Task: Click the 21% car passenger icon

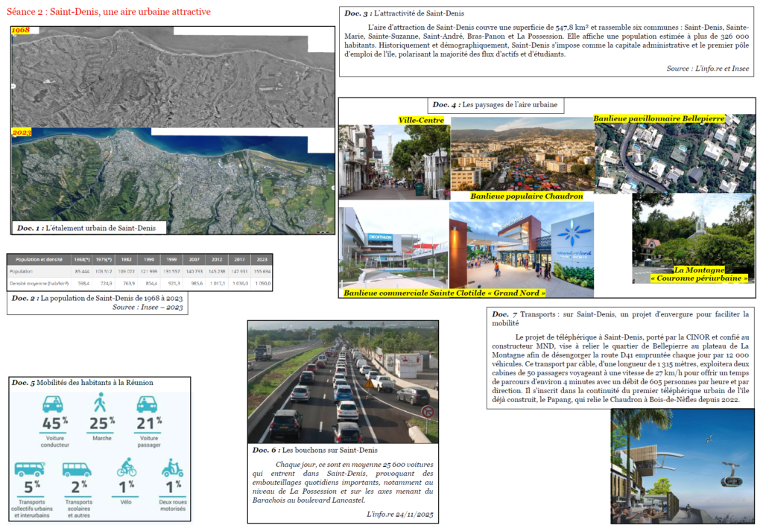Action: tap(147, 404)
